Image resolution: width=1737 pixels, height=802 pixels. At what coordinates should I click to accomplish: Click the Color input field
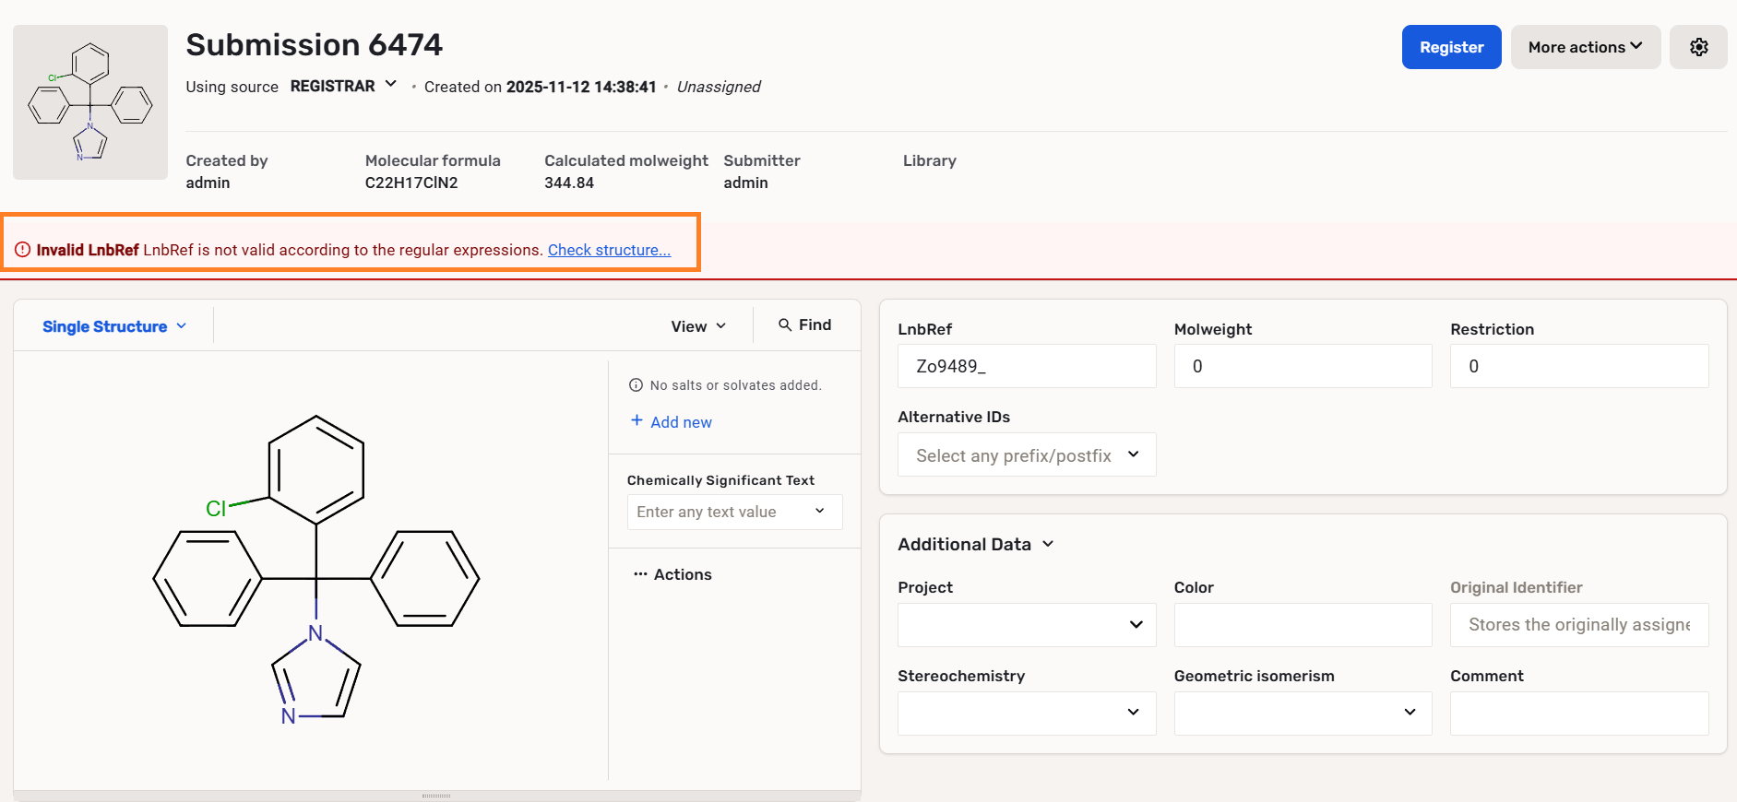[1302, 625]
